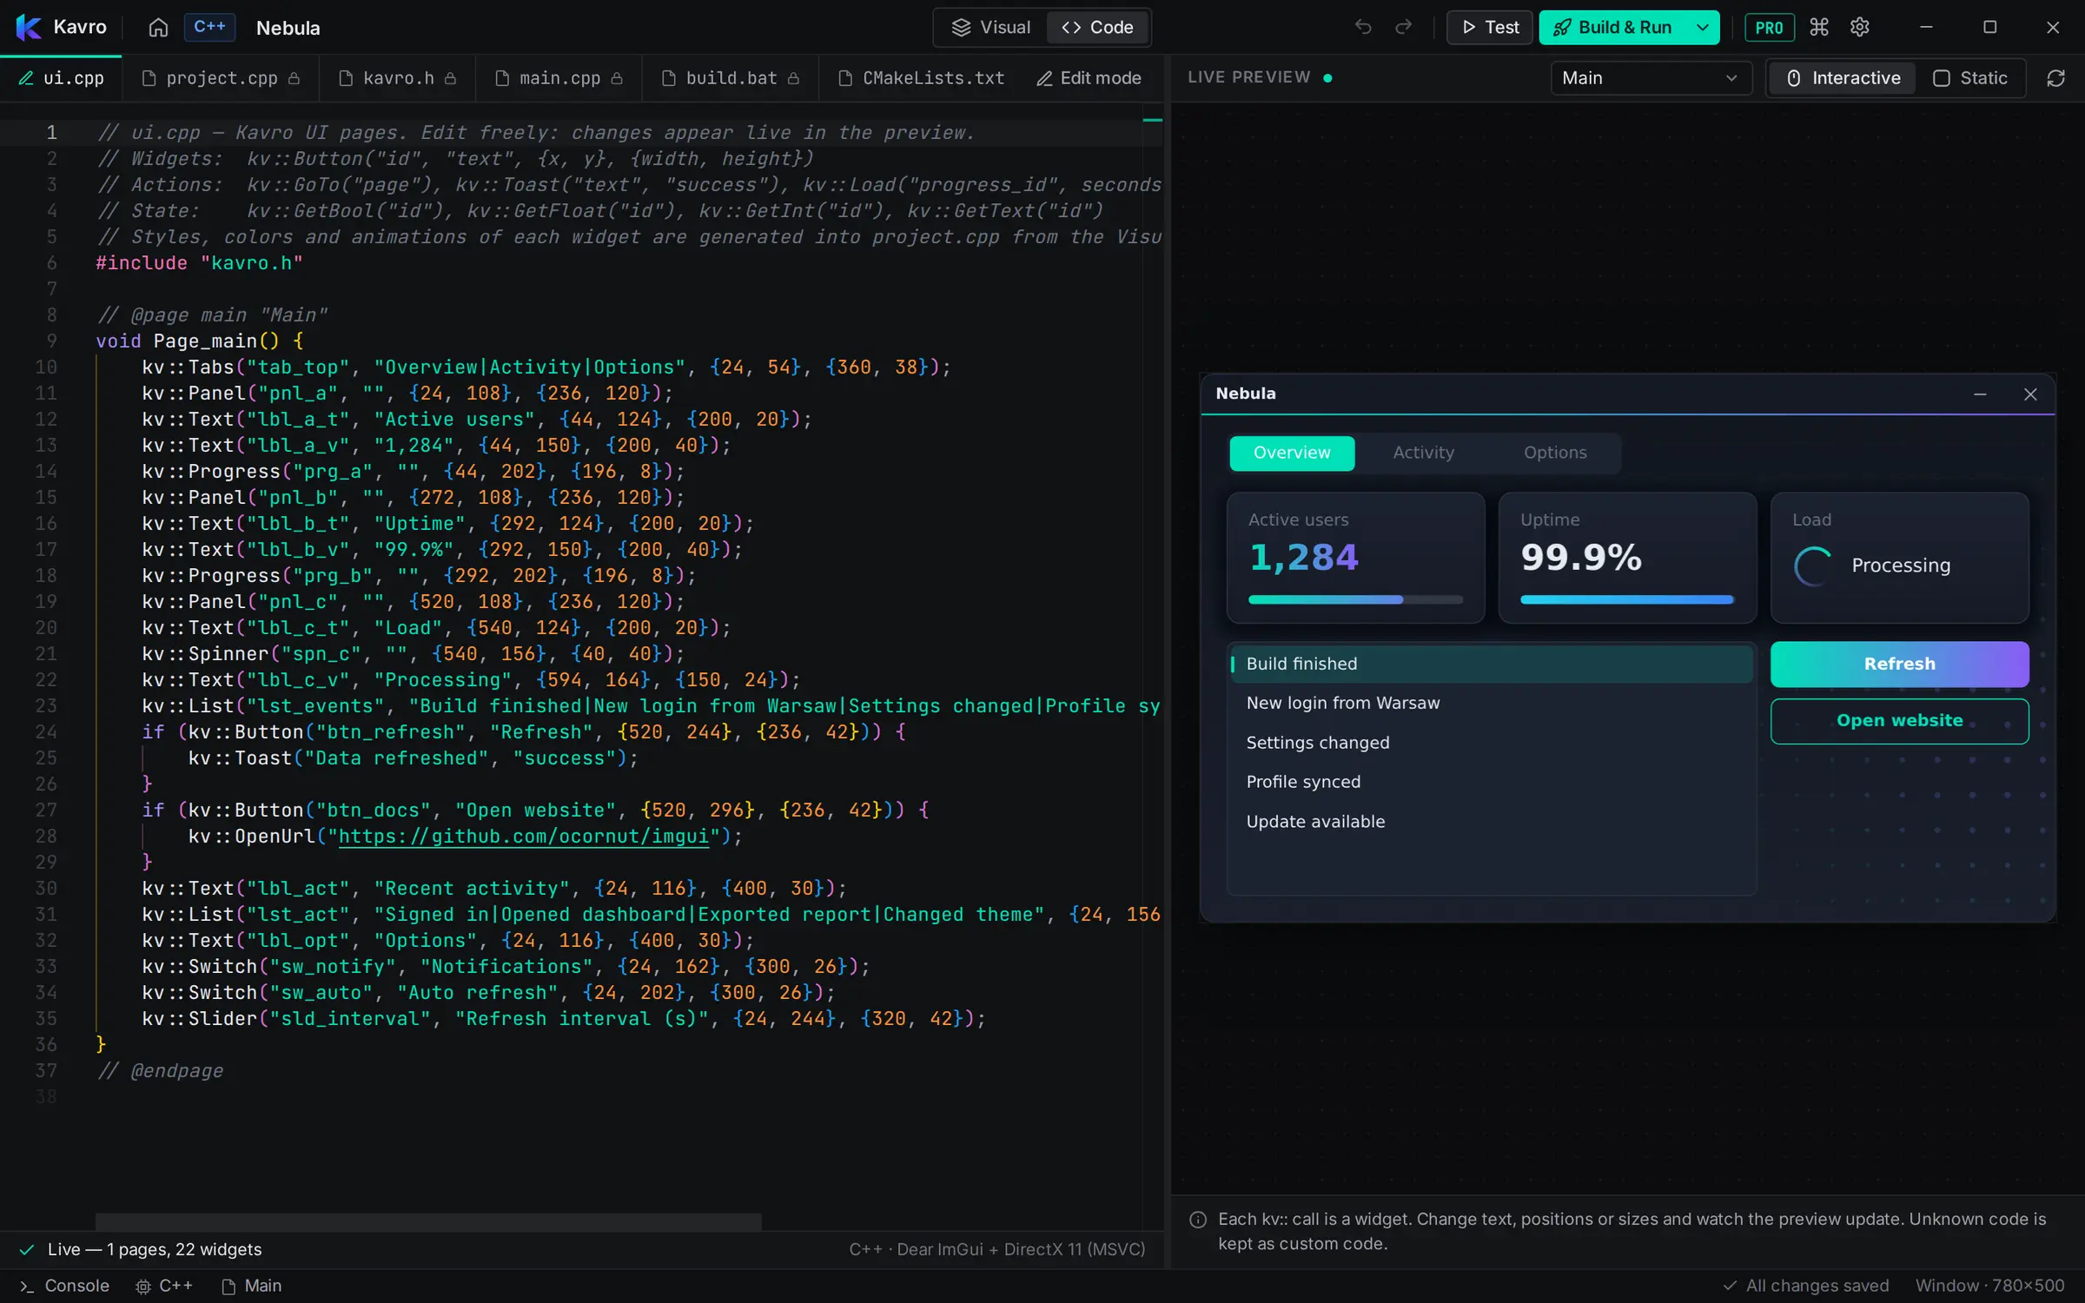The height and width of the screenshot is (1303, 2085).
Task: Select the Activity tab in preview
Action: pos(1423,453)
